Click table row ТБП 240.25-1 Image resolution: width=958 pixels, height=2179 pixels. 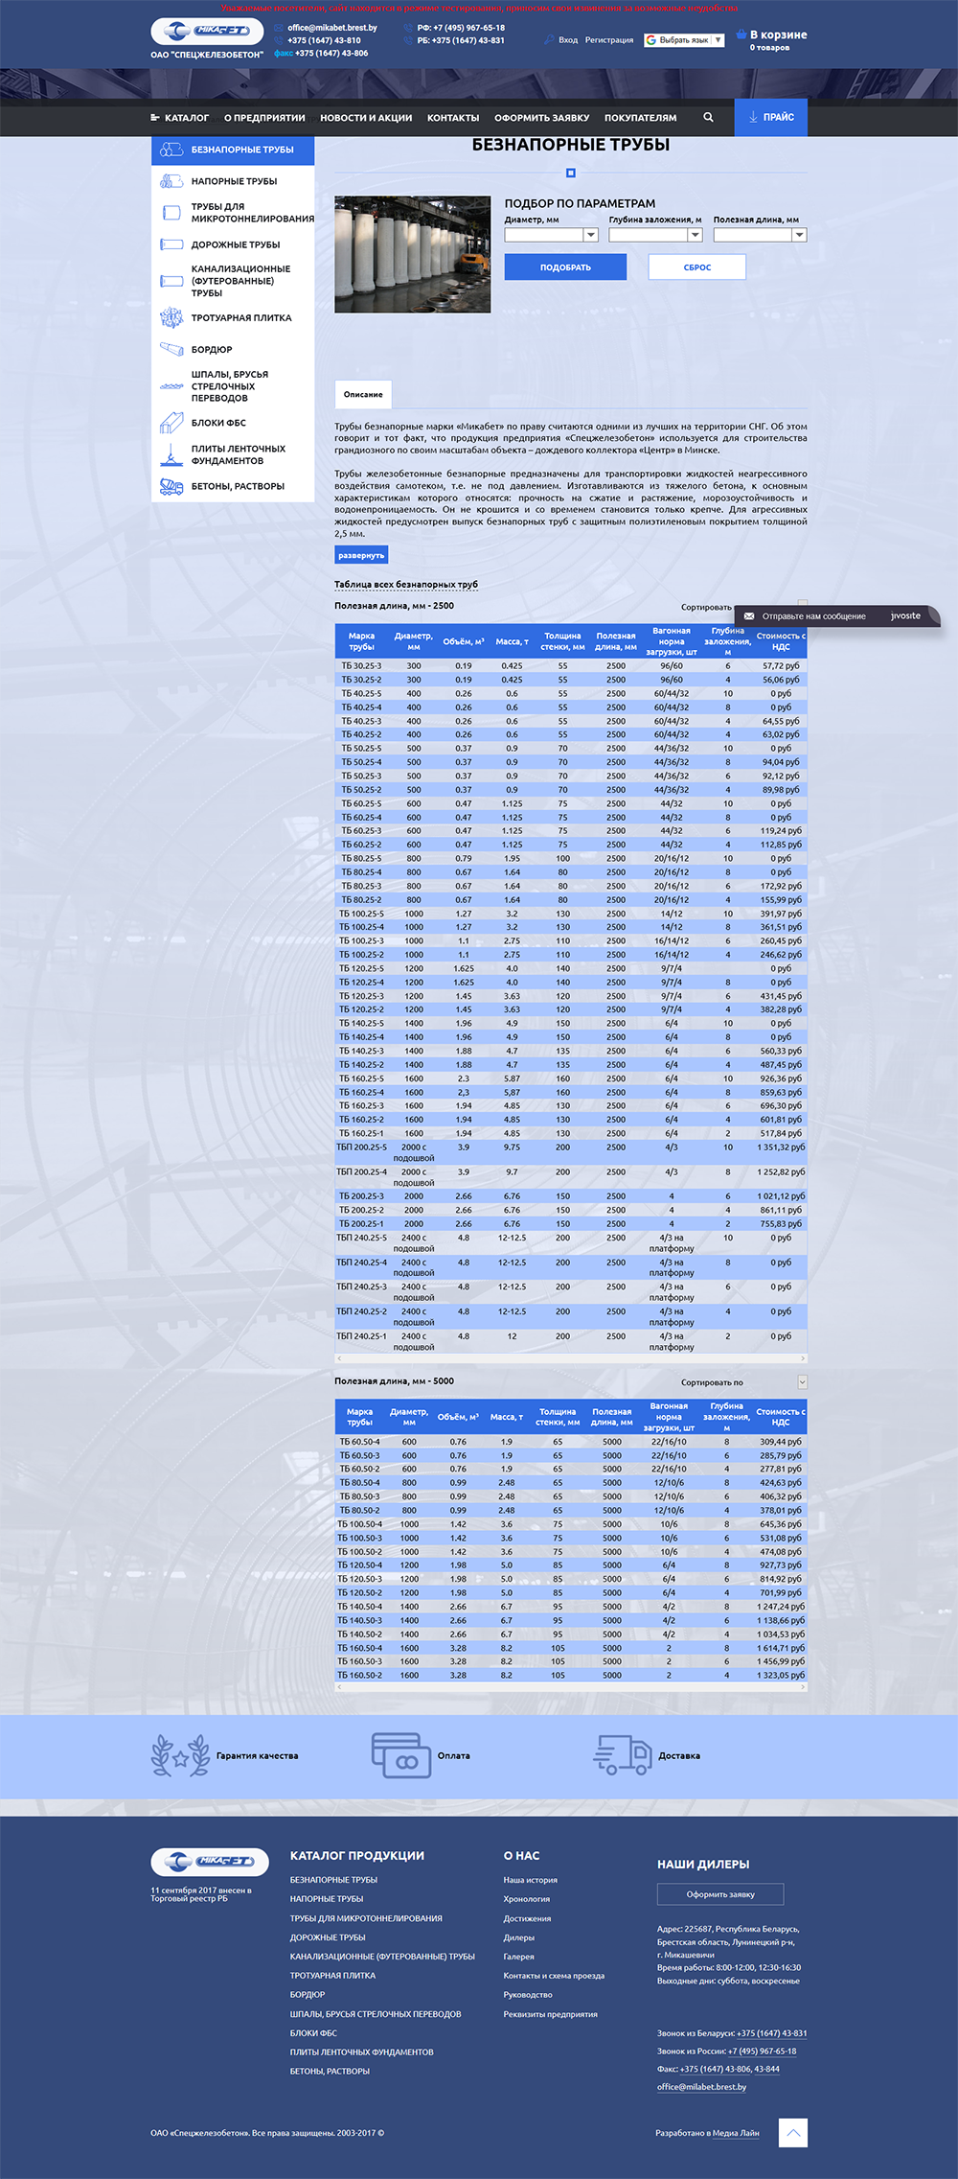pyautogui.click(x=571, y=1341)
